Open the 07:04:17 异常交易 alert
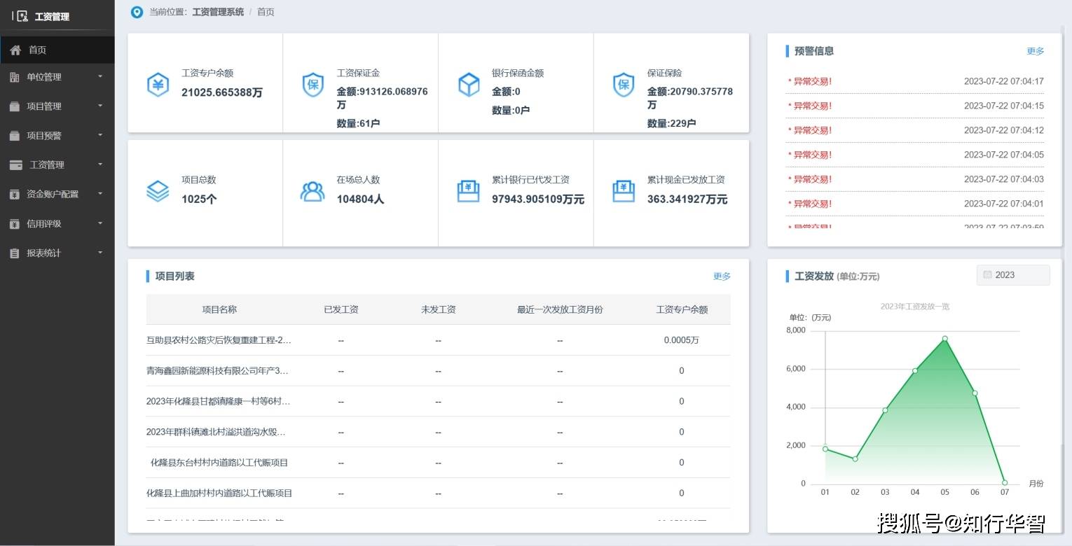The image size is (1072, 546). pyautogui.click(x=915, y=81)
